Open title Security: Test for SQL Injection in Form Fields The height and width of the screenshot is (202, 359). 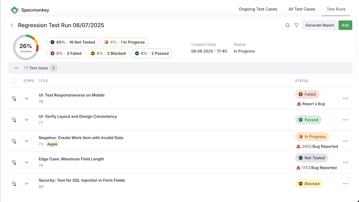(82, 180)
